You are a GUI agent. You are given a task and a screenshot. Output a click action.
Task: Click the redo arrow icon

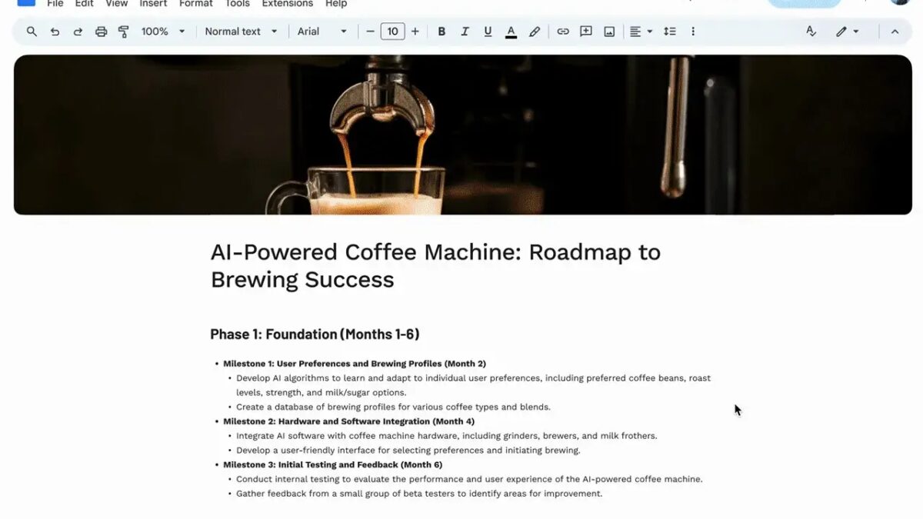(78, 32)
